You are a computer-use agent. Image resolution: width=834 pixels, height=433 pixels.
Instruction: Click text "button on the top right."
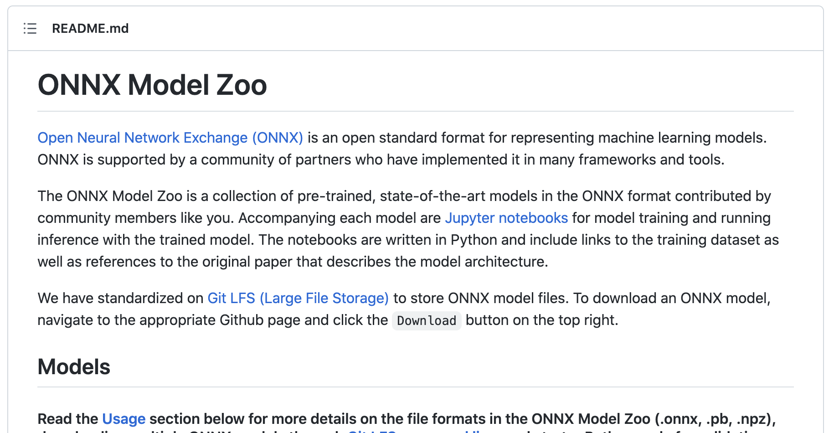pyautogui.click(x=541, y=320)
